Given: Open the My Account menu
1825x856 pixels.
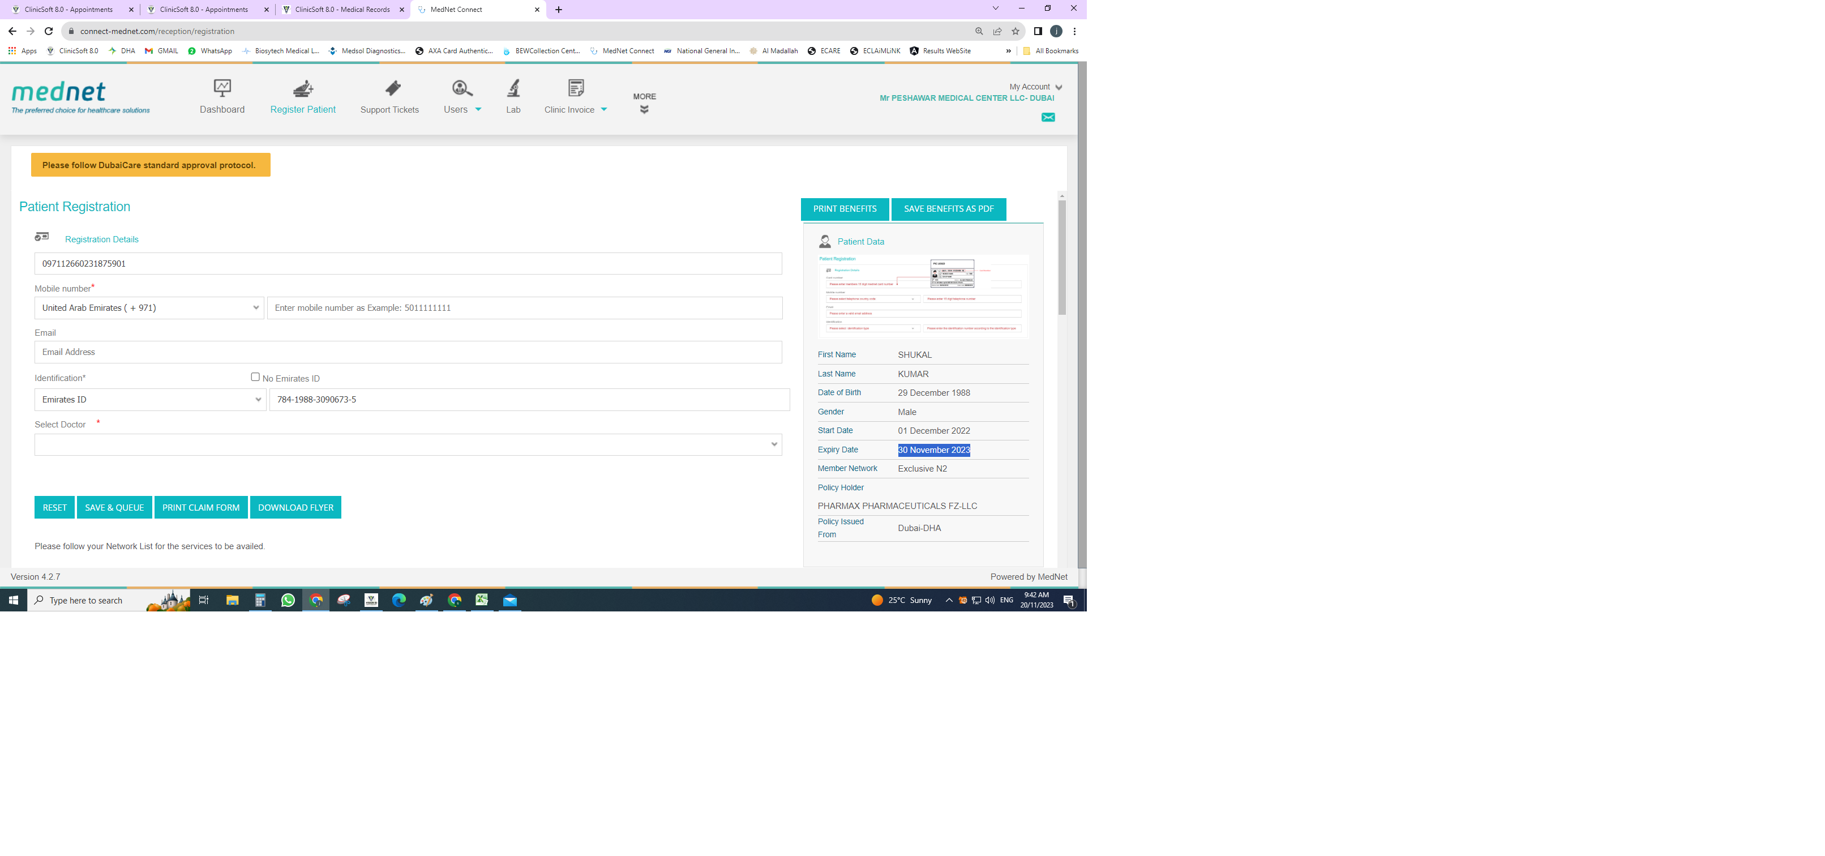Looking at the screenshot, I should point(1035,87).
